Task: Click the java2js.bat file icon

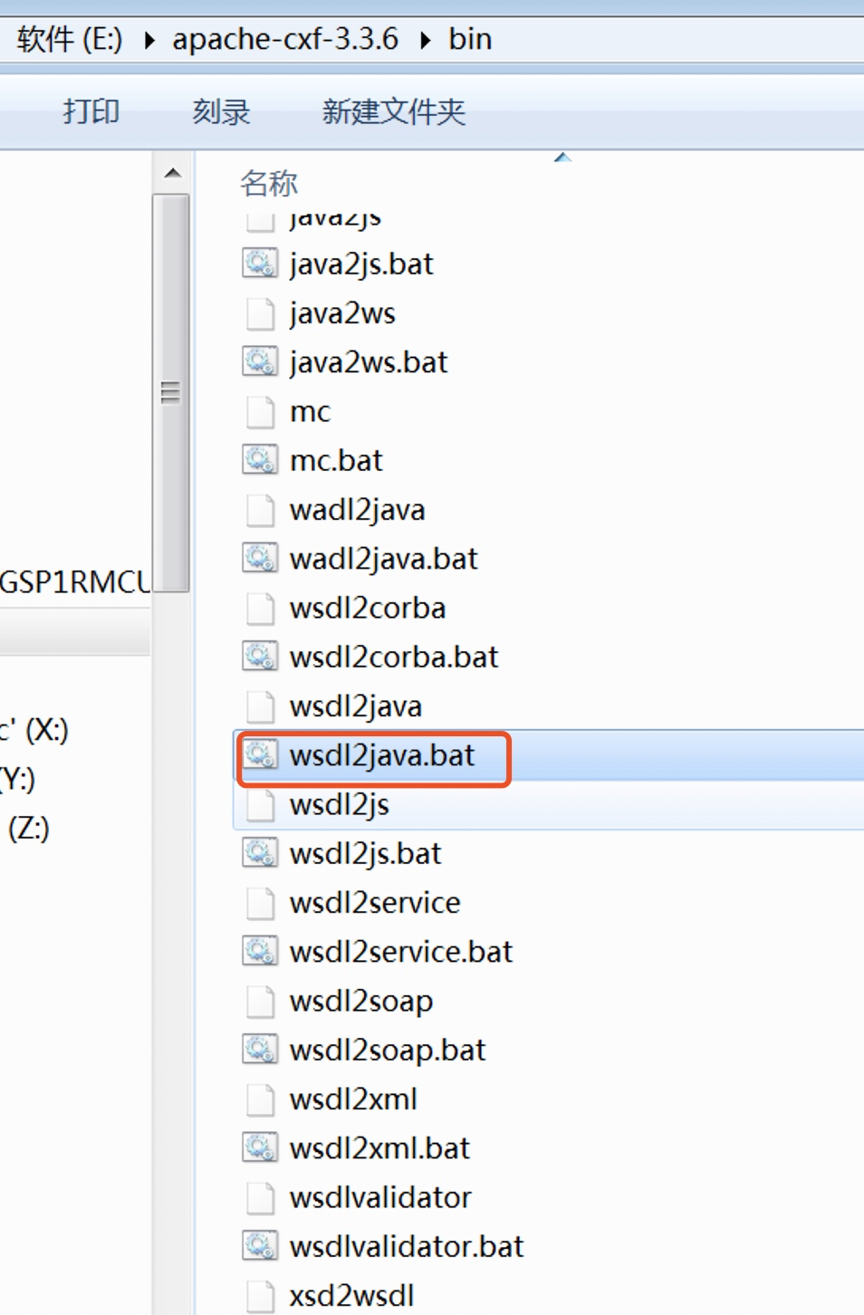Action: tap(260, 264)
